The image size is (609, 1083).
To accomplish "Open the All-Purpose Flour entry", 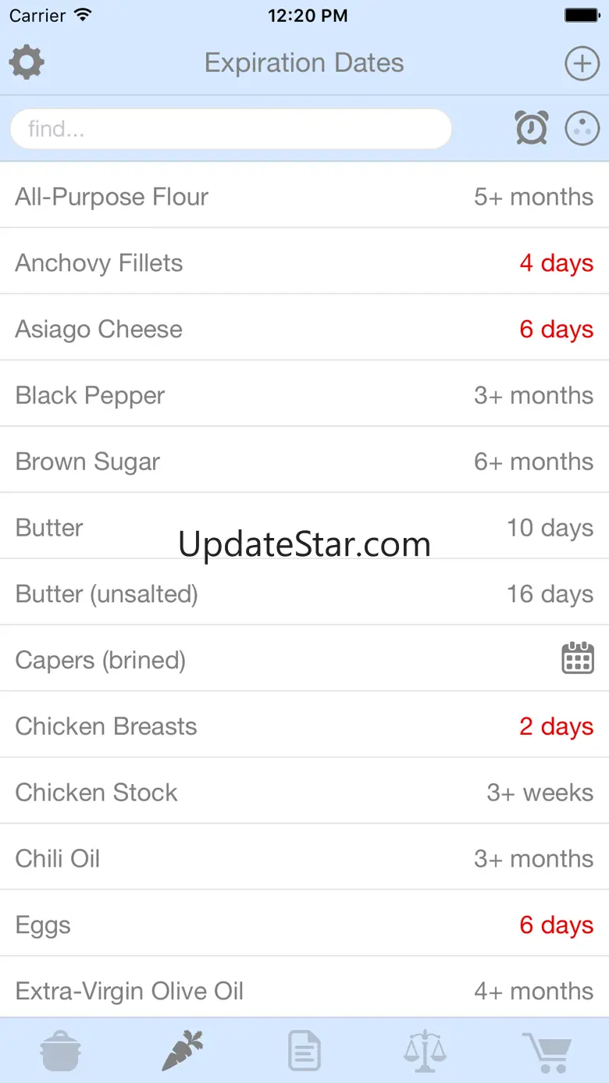I will point(304,197).
